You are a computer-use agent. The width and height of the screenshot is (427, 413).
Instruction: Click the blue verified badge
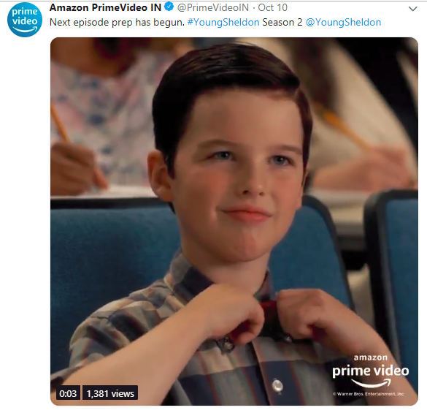169,7
